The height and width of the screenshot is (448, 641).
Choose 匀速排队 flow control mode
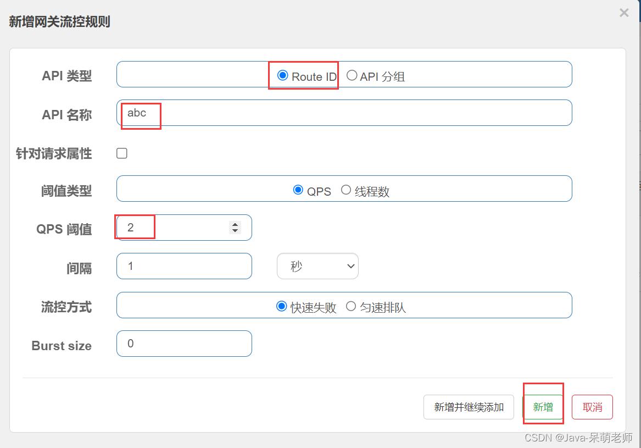pos(352,307)
